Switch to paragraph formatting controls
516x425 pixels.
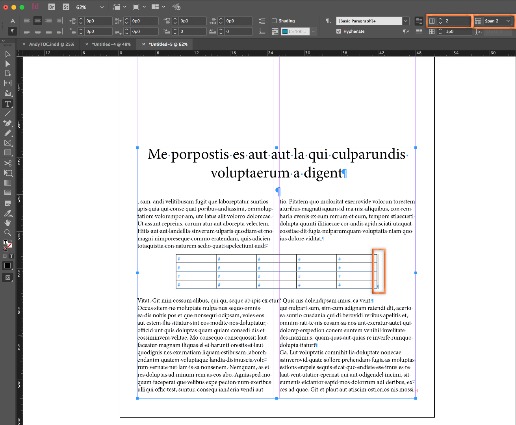[x=13, y=31]
